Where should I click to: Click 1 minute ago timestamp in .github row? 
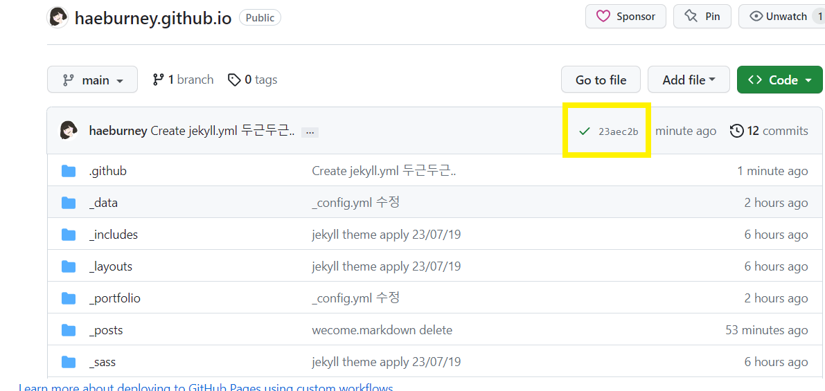tap(772, 172)
